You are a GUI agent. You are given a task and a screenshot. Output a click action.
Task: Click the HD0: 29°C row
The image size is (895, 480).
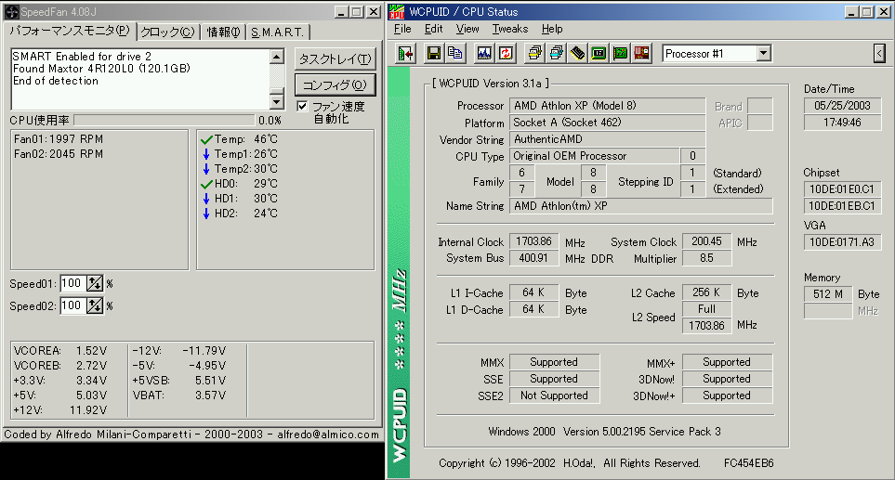pos(239,184)
